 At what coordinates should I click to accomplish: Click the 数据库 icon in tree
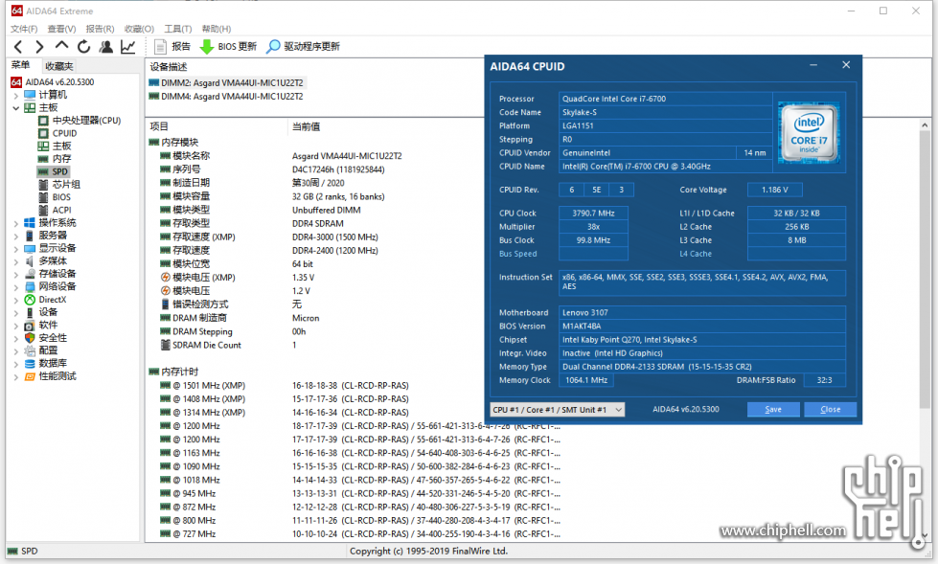[x=30, y=364]
